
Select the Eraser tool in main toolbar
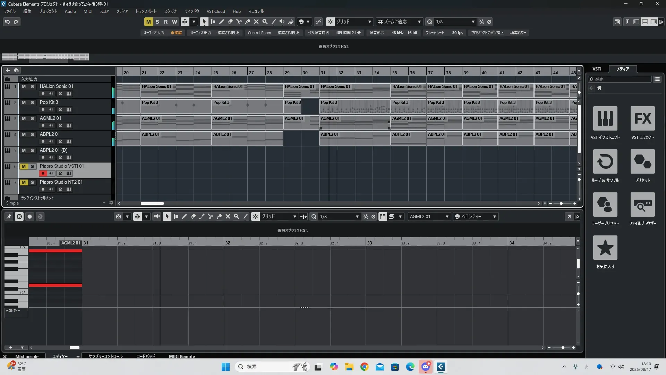[x=230, y=22]
